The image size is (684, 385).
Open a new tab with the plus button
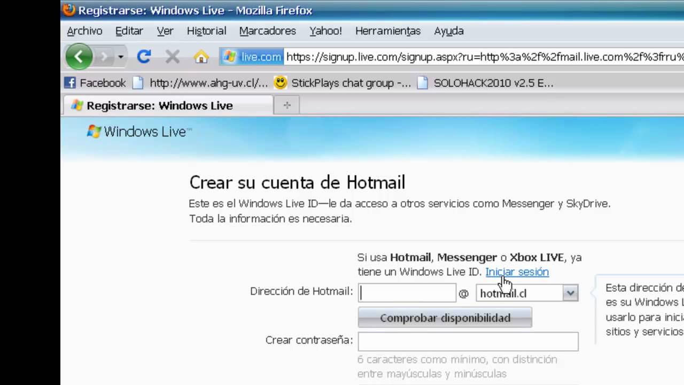(287, 105)
